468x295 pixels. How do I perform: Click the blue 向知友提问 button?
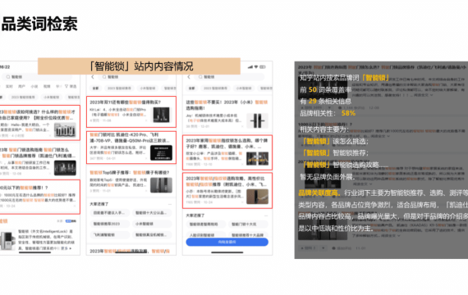click(x=227, y=242)
